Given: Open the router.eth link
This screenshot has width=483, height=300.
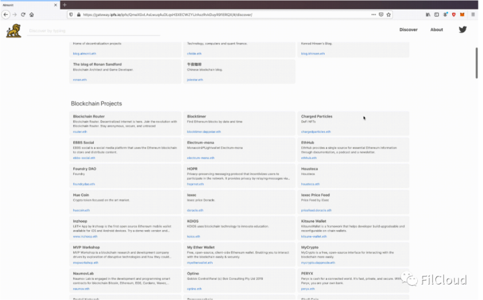Looking at the screenshot, I should (x=80, y=132).
